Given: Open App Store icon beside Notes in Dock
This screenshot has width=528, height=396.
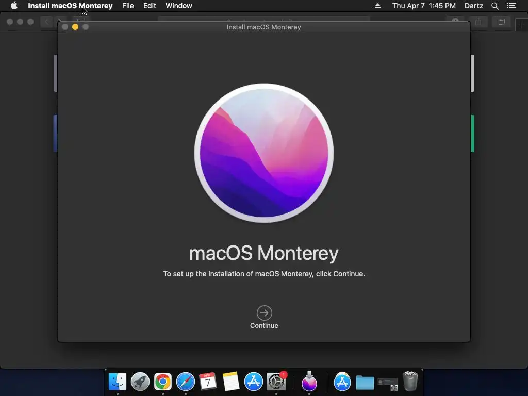Looking at the screenshot, I should pos(253,382).
